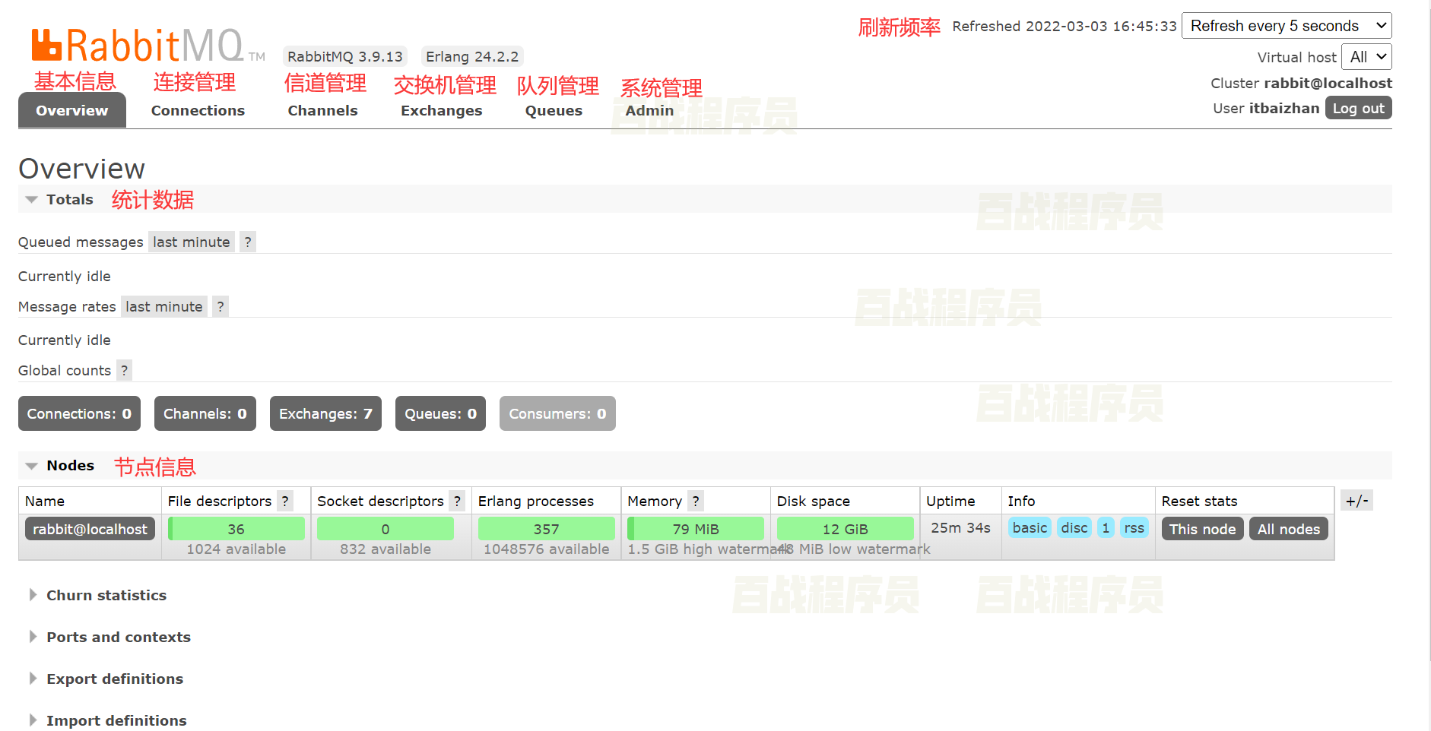Open help for Message rates
The height and width of the screenshot is (731, 1431).
coord(221,306)
